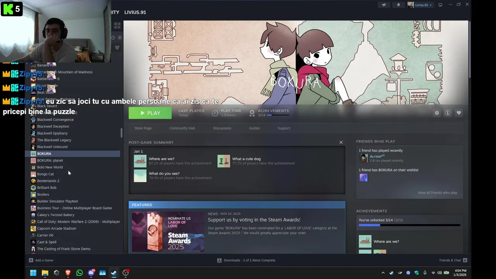Open File Explorer from taskbar
This screenshot has height=279, width=496.
[x=45, y=273]
